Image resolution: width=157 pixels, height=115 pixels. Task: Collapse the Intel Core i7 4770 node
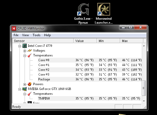tap(20, 46)
